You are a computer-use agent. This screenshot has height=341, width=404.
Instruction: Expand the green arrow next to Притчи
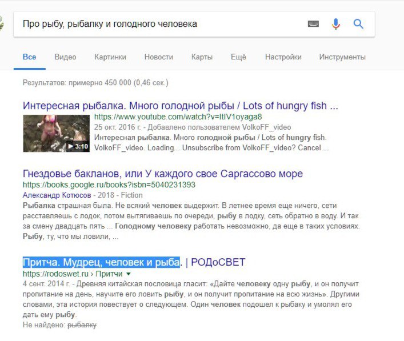coord(129,274)
